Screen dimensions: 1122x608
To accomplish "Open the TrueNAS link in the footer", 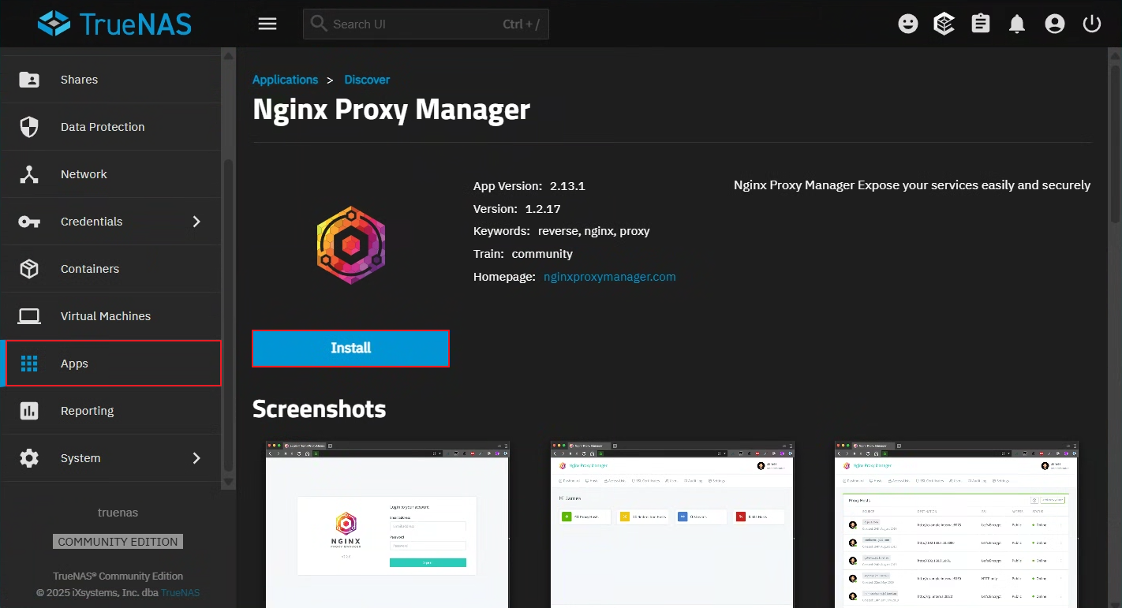I will pyautogui.click(x=181, y=592).
